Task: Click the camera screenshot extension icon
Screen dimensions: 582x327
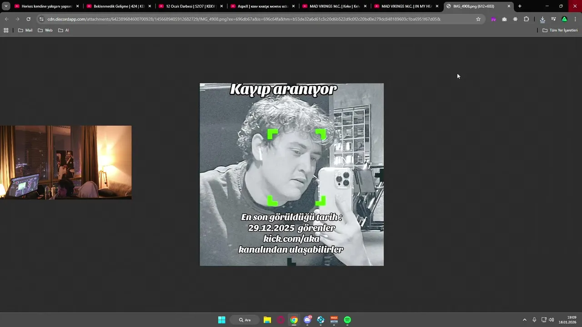Action: [x=504, y=19]
